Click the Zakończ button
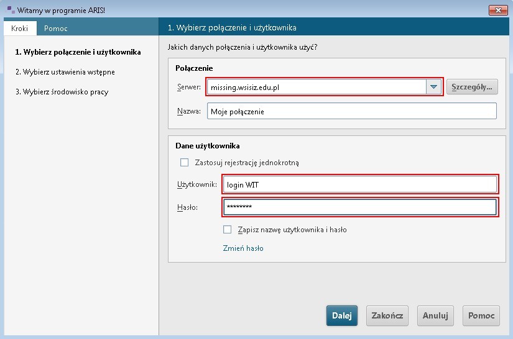The height and width of the screenshot is (339, 513). [x=387, y=315]
